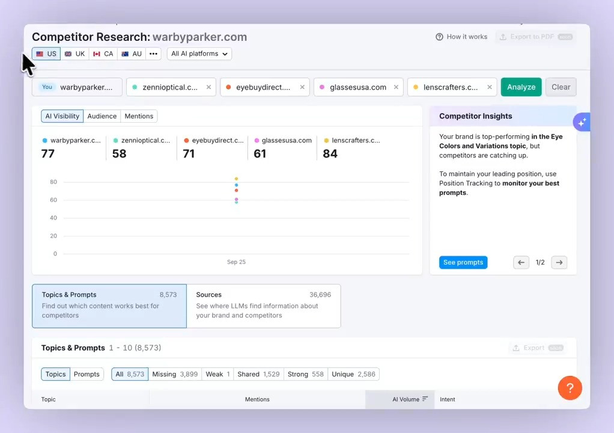Select the AU country filter
The height and width of the screenshot is (433, 614).
(132, 54)
